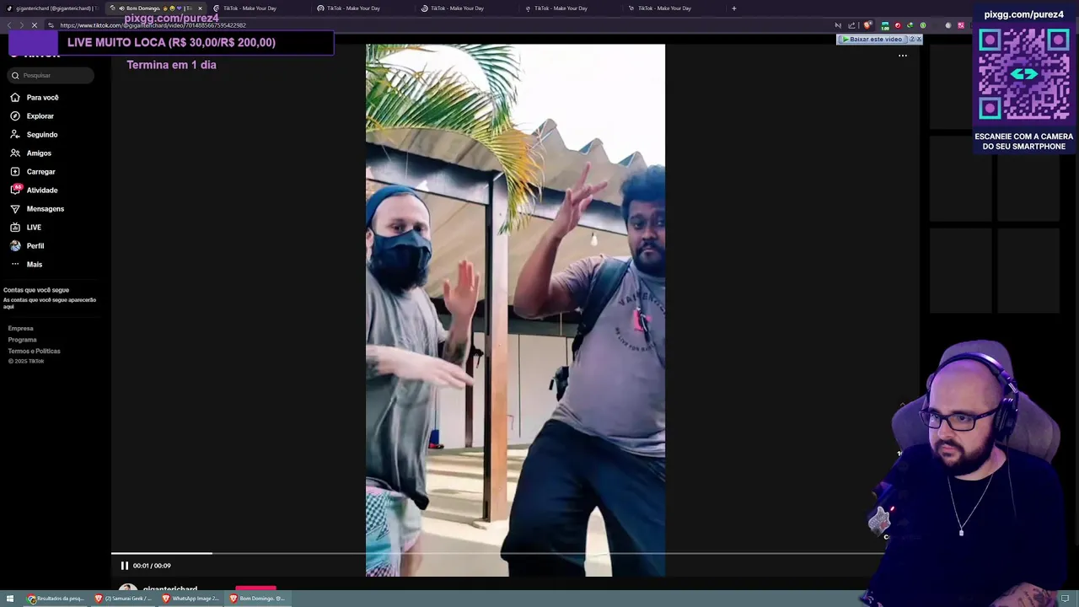Open the red circular extension icon
1079x607 pixels.
coord(897,25)
